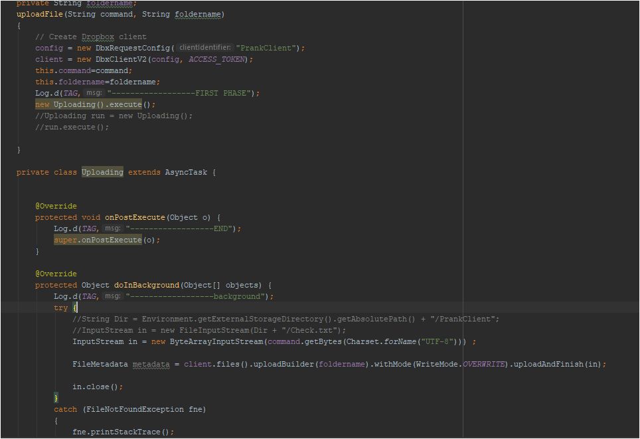The image size is (640, 439).
Task: Click the DbxClientV2 class name
Action: (123, 59)
